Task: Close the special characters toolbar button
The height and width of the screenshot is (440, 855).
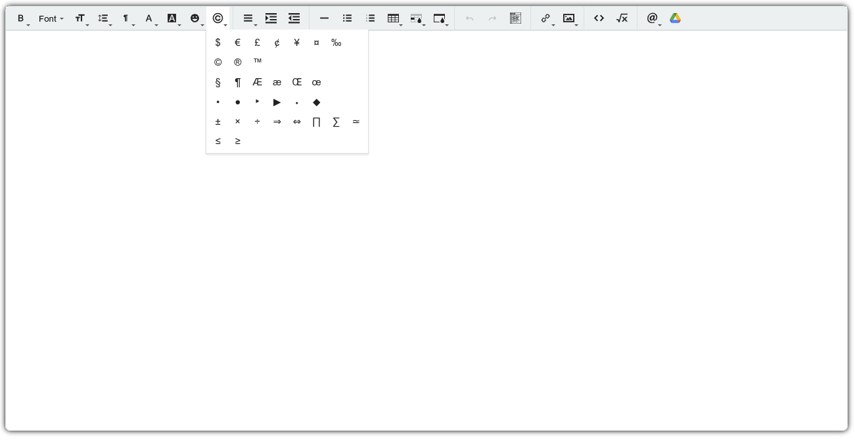Action: 218,18
